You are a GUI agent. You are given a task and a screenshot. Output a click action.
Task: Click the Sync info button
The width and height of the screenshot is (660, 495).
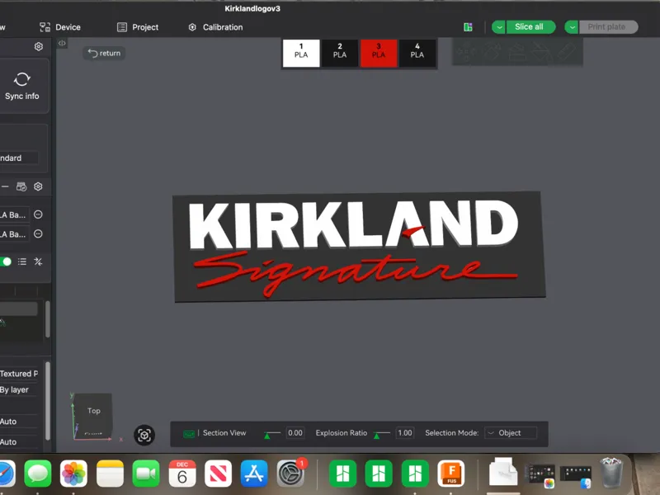click(22, 87)
